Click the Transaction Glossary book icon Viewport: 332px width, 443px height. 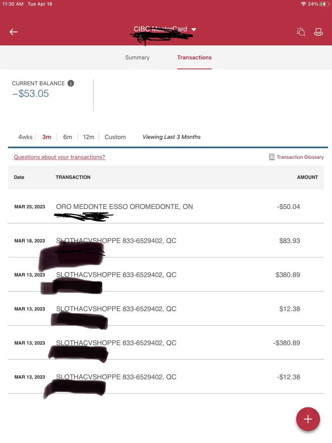tap(272, 157)
